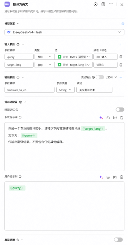Expand the exception handling section
Viewport: 128px width, 245px height.
click(22, 240)
